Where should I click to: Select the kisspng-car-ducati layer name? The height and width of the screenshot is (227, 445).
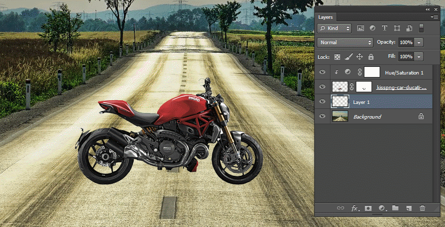(401, 87)
